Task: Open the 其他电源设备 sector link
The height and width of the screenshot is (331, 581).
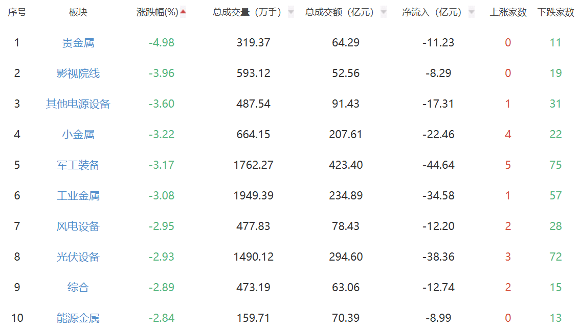Action: pyautogui.click(x=78, y=104)
